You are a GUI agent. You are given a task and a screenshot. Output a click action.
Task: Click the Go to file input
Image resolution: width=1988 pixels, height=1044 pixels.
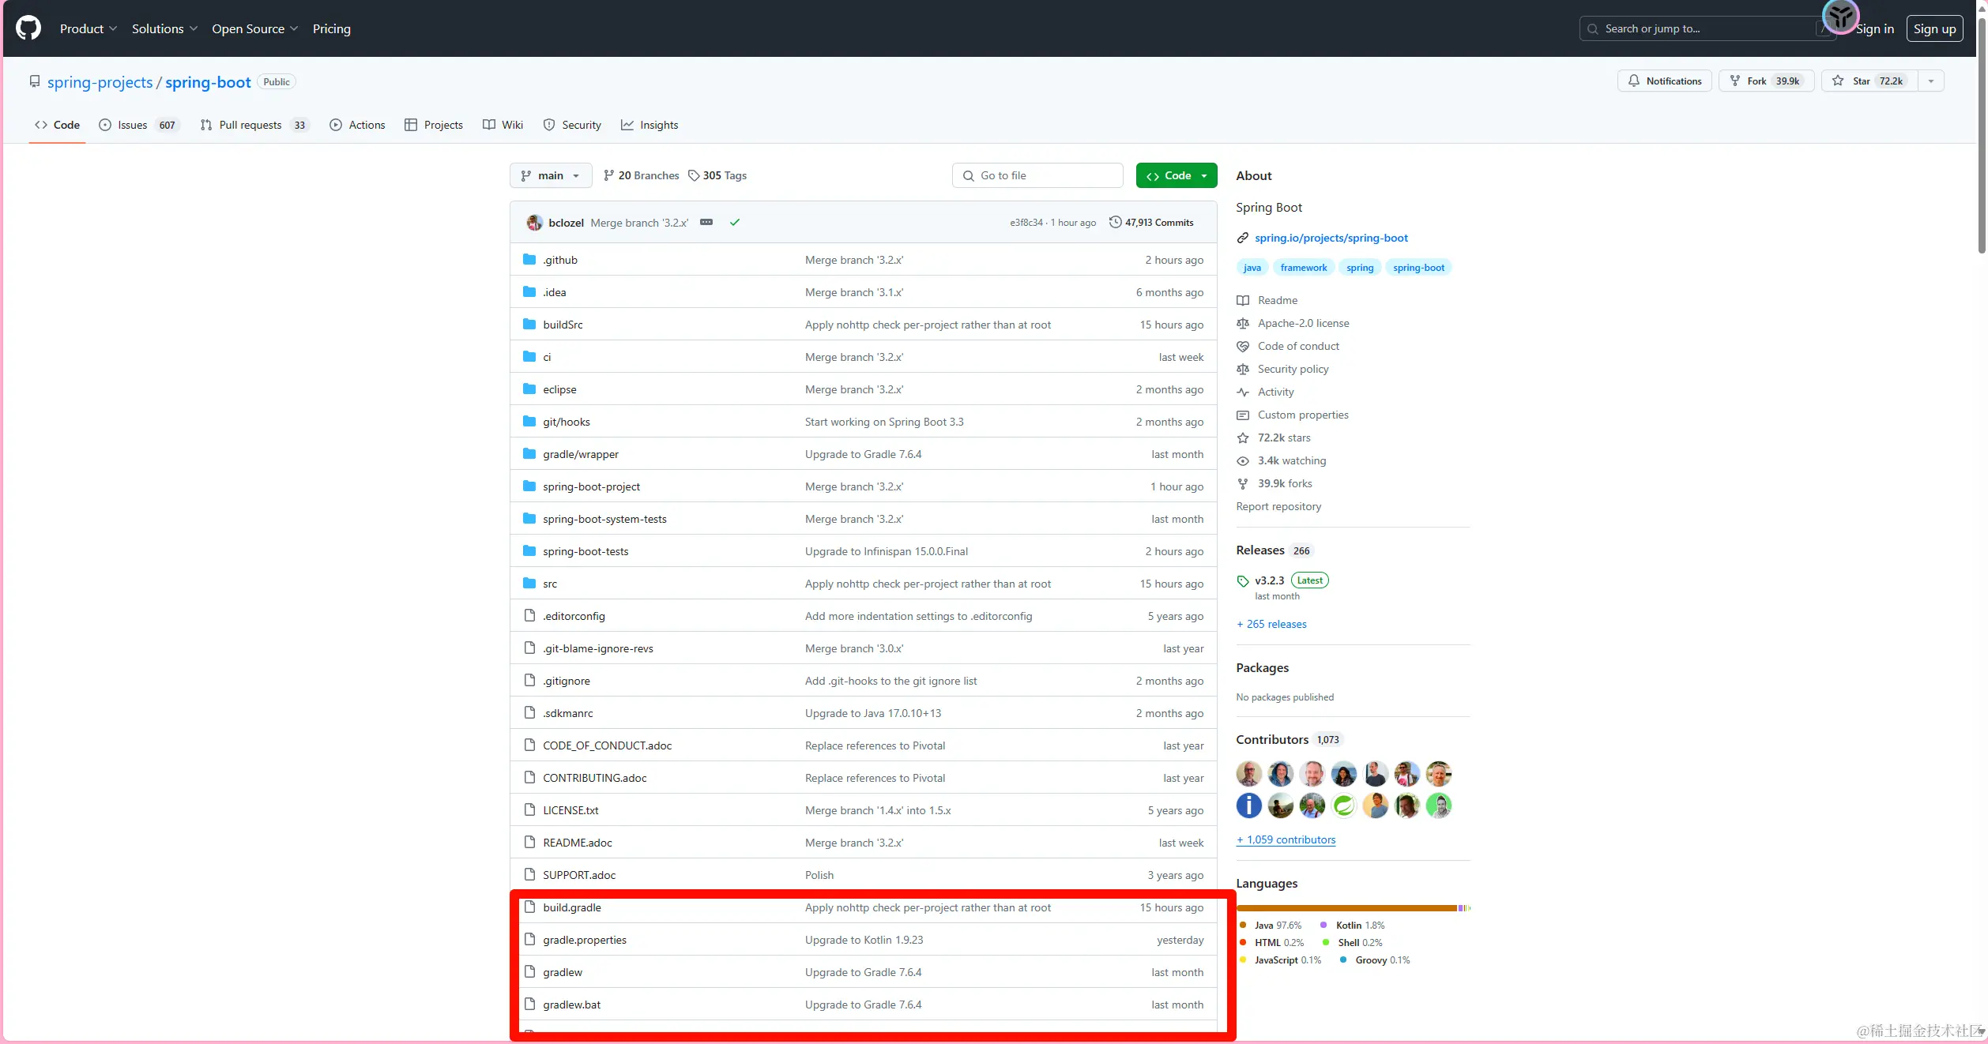1037,175
